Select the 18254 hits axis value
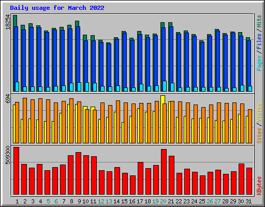The image size is (265, 207). pyautogui.click(x=8, y=22)
